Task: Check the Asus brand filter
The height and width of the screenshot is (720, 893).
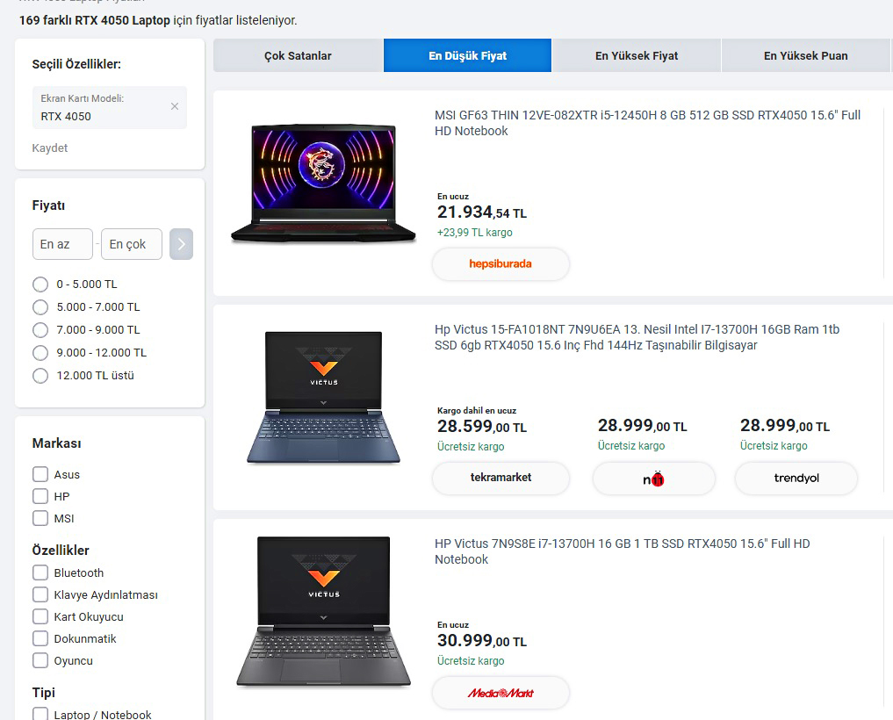Action: tap(40, 474)
